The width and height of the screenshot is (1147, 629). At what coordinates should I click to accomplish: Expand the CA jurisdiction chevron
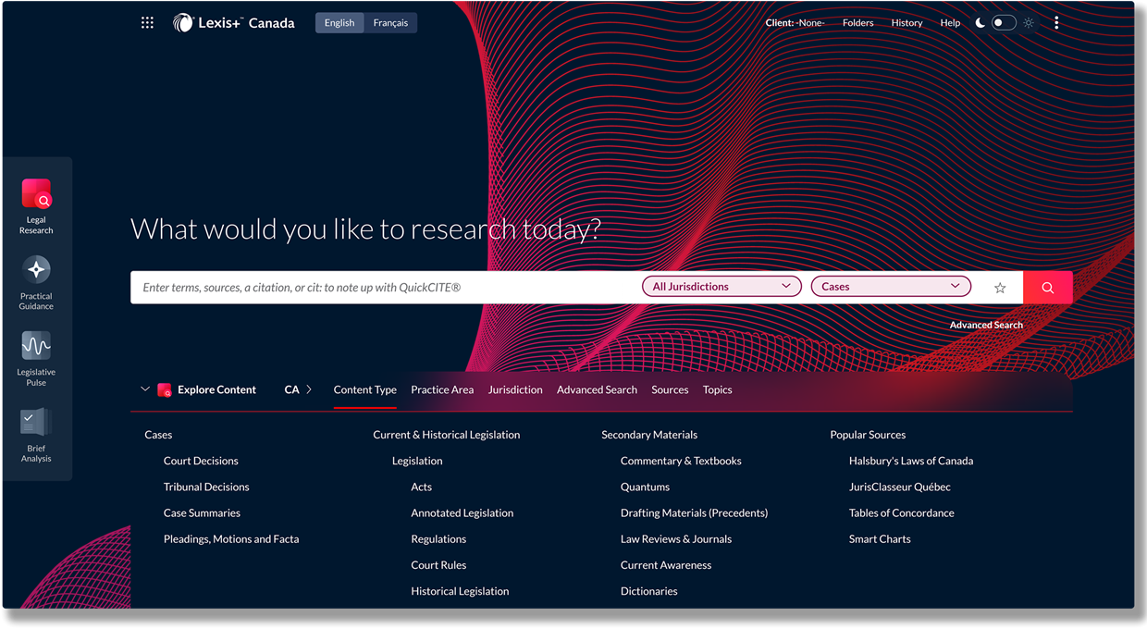[x=309, y=389]
